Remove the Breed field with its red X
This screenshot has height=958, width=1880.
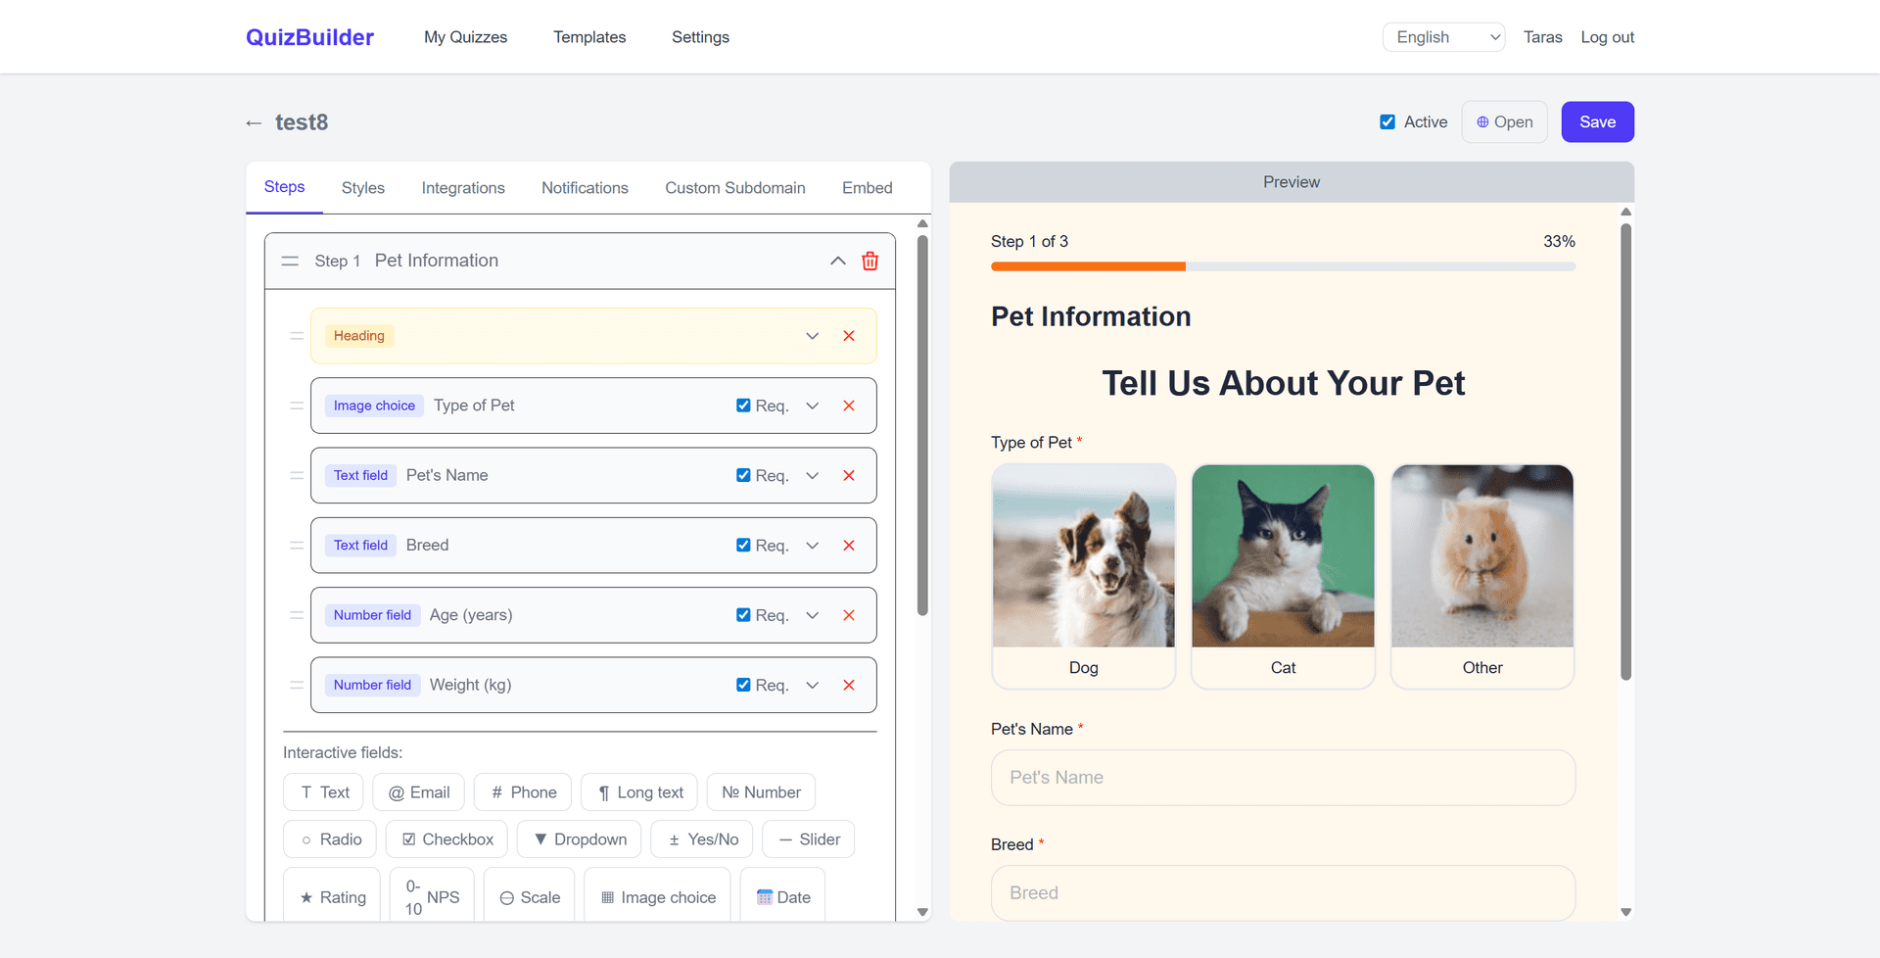tap(848, 546)
